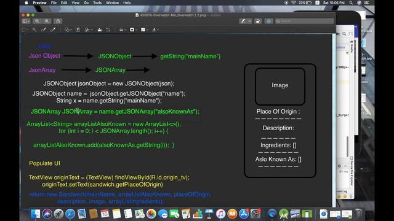This screenshot has width=394, height=221.
Task: Click the Zoom Out magnifier button
Action: [37, 21]
